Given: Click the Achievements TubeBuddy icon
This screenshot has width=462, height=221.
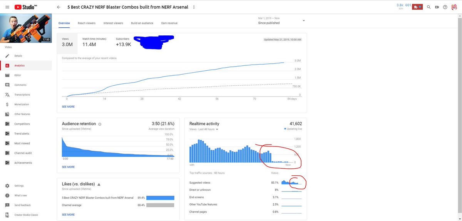Looking at the screenshot, I should 7,163.
